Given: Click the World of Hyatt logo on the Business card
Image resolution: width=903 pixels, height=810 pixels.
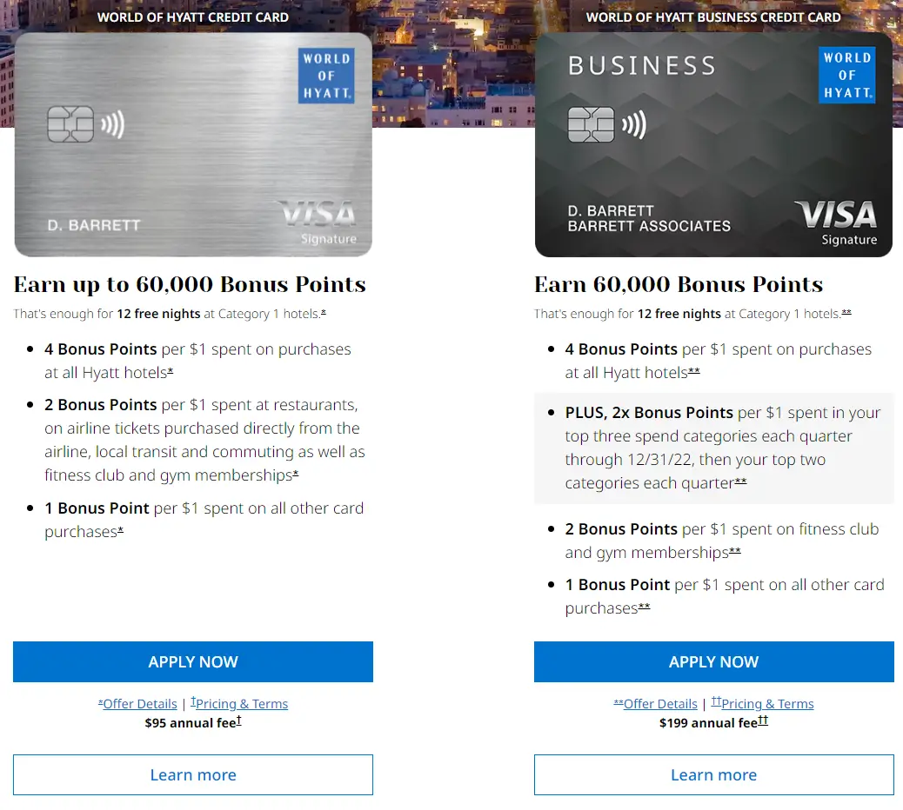Looking at the screenshot, I should 846,75.
